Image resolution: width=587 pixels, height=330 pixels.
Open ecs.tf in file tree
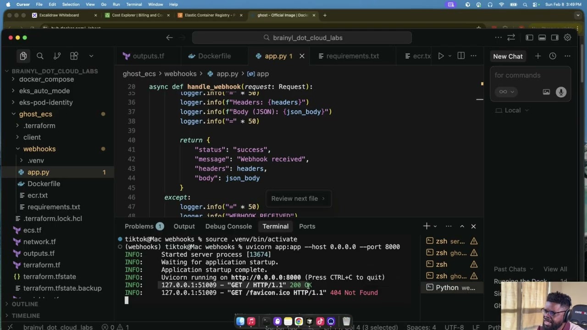point(32,230)
